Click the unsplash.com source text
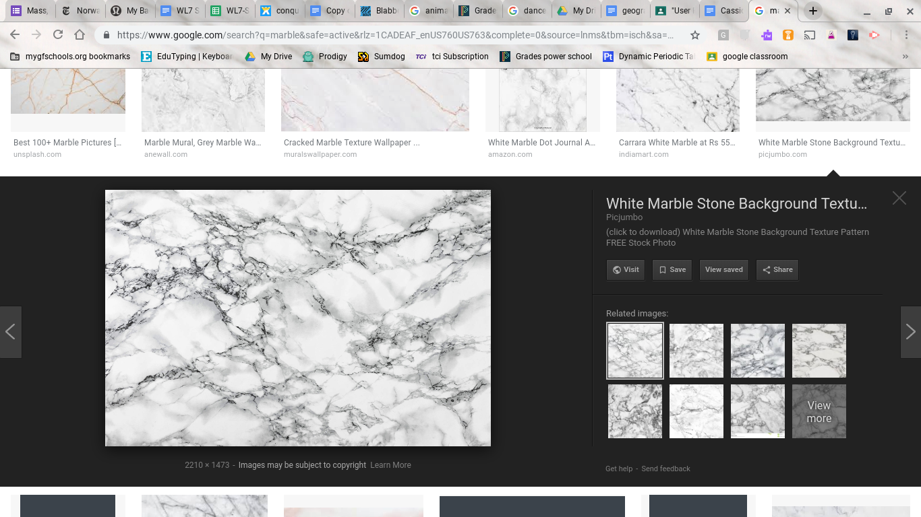Screen dimensions: 921x517 [38, 154]
